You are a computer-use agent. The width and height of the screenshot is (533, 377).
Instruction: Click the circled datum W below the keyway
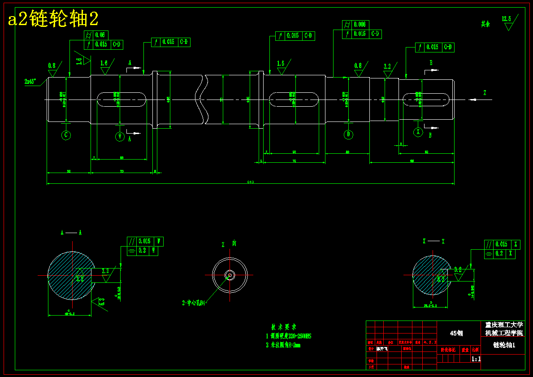pyautogui.click(x=120, y=137)
